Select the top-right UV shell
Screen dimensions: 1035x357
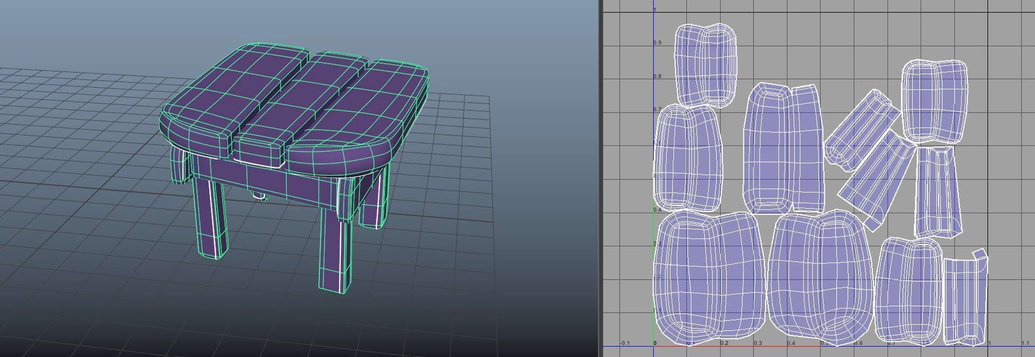point(934,101)
